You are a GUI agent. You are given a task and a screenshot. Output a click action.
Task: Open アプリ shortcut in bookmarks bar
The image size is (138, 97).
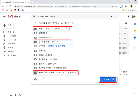click(x=5, y=10)
